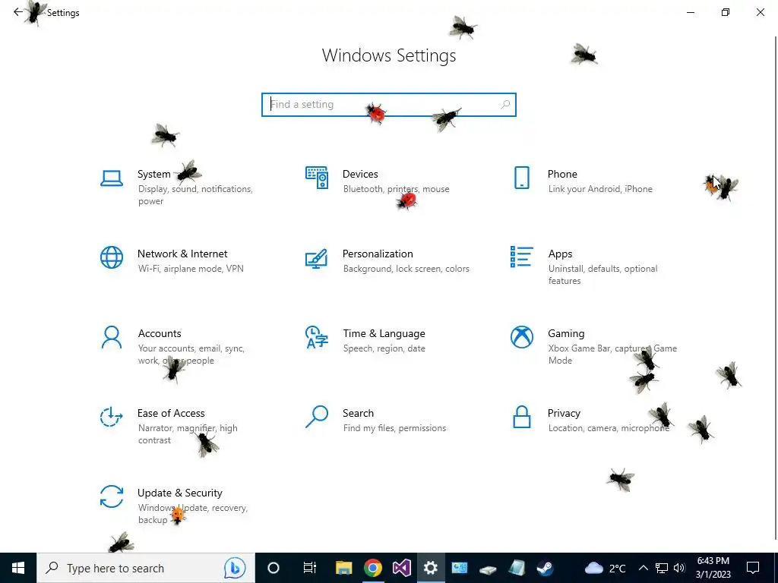
Task: Open the drive-shaped icon app in taskbar
Action: 488,568
